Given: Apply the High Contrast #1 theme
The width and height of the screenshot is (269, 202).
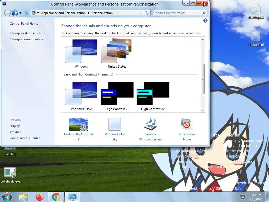Looking at the screenshot, I should (x=117, y=96).
